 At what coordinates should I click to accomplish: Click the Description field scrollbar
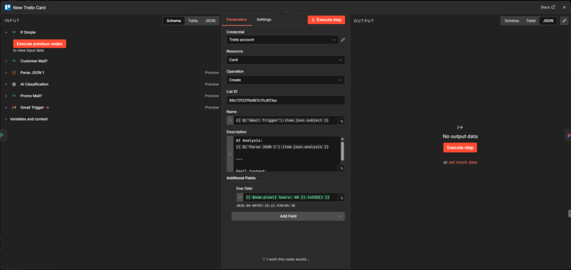342,150
